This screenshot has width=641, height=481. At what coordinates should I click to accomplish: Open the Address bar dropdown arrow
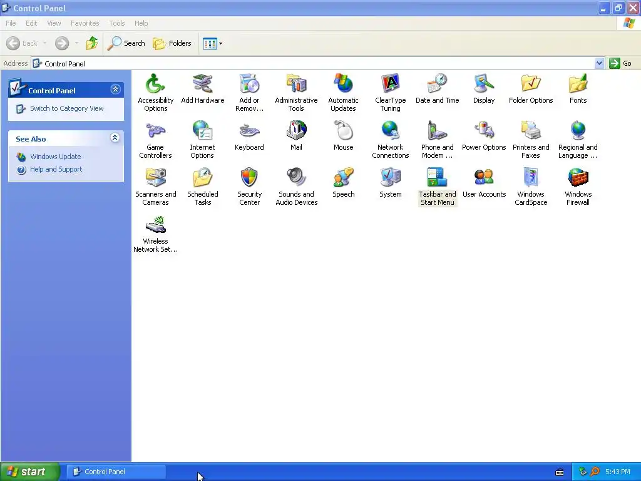click(599, 63)
